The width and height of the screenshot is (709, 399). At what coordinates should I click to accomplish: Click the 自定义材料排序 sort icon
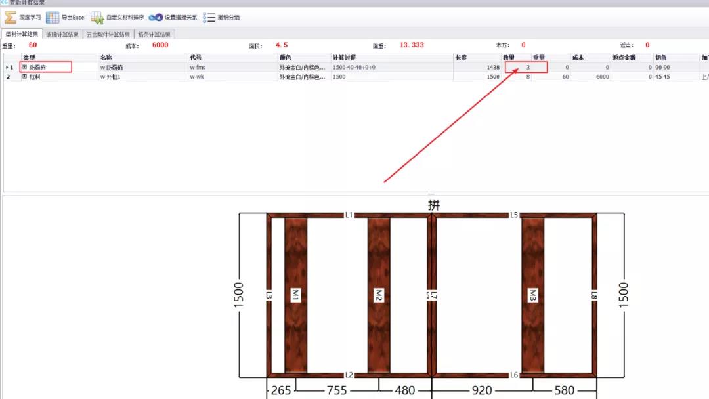97,17
